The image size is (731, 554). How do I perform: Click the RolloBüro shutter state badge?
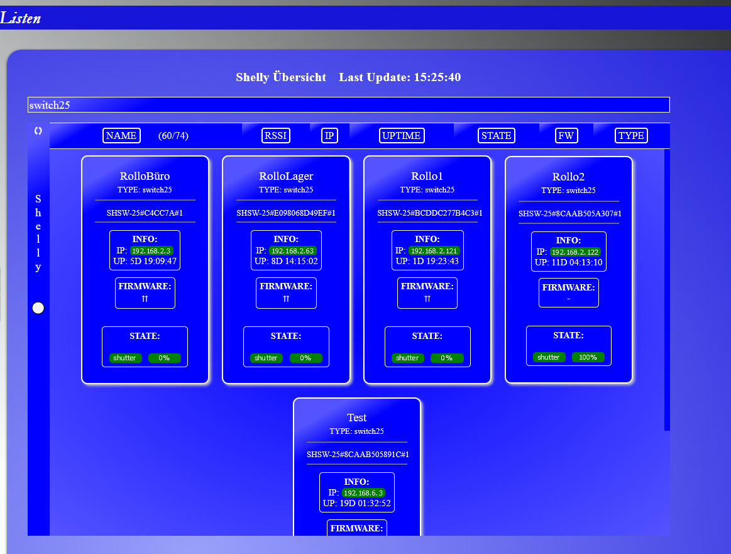click(x=125, y=358)
